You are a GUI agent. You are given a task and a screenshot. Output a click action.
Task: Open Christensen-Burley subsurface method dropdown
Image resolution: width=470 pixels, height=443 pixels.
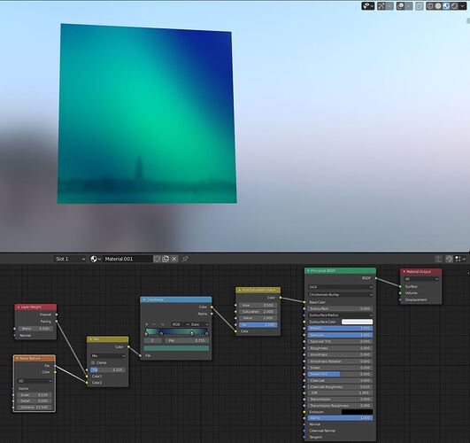pos(341,295)
